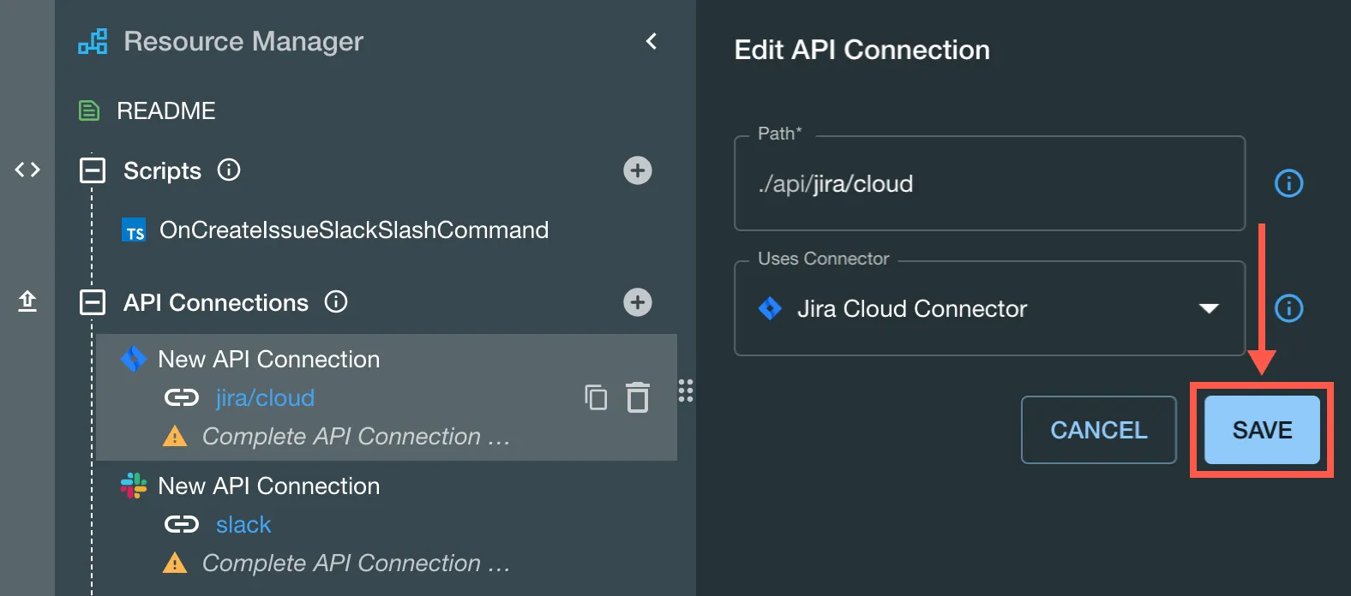Click the panel resize drag handle dots
The image size is (1351, 596).
[x=686, y=390]
